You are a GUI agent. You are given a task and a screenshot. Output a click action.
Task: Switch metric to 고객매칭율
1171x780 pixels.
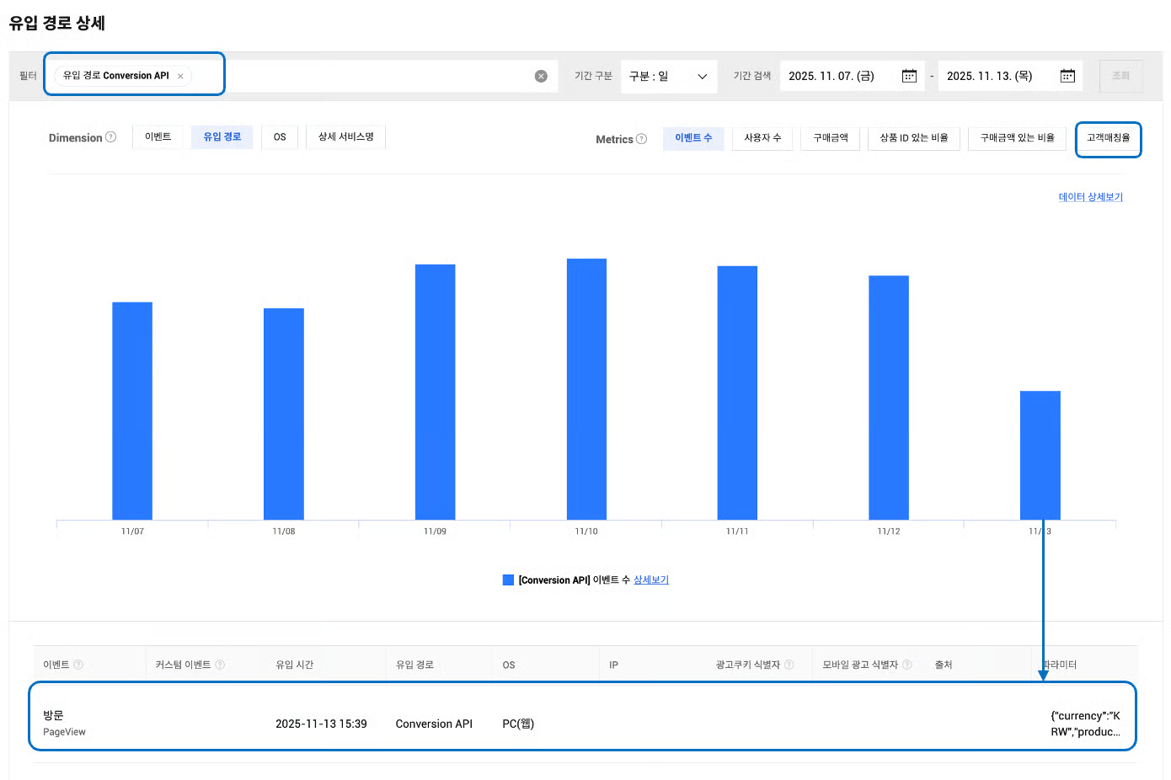[1108, 137]
